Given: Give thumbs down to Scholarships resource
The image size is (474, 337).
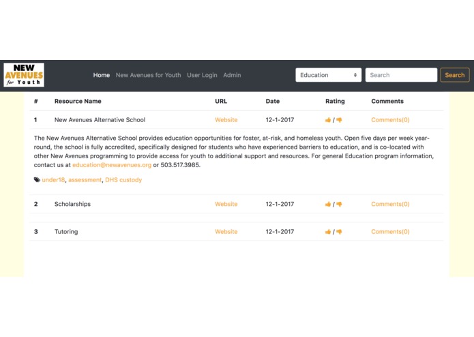Looking at the screenshot, I should (339, 205).
